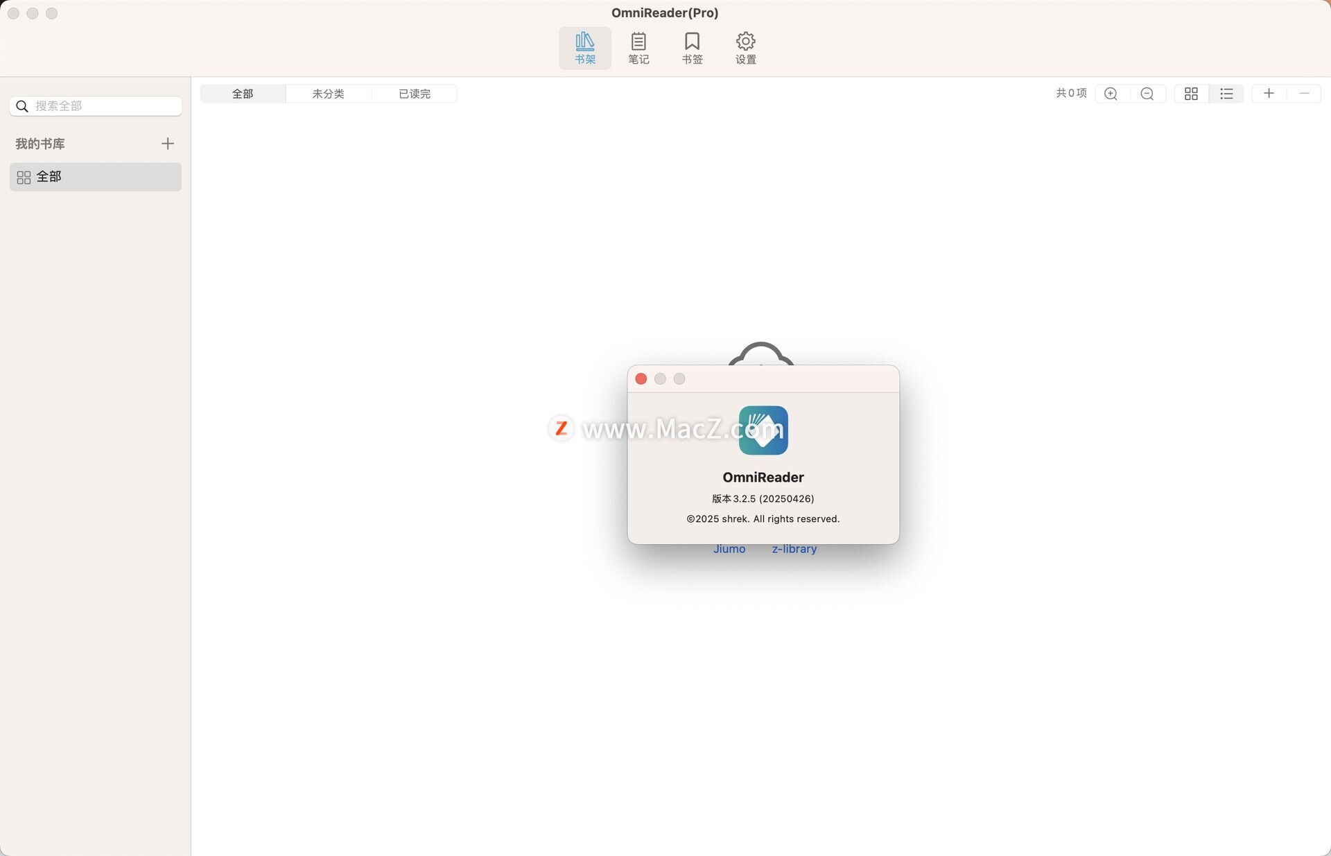1331x856 pixels.
Task: Open the z-library link
Action: [x=794, y=549]
